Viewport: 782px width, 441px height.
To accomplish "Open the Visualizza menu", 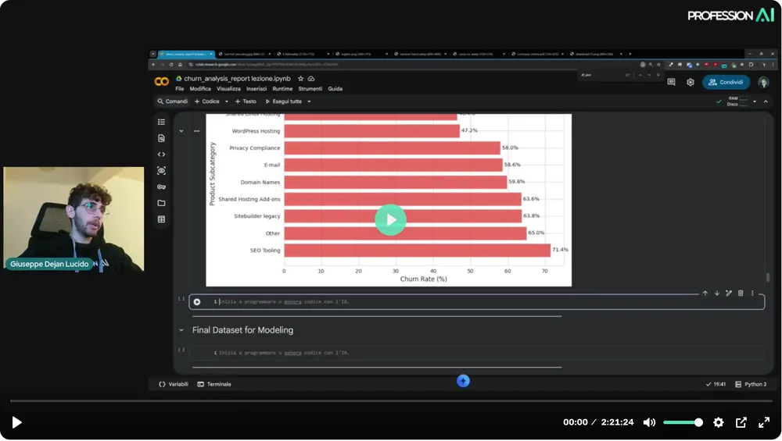I will tap(228, 89).
